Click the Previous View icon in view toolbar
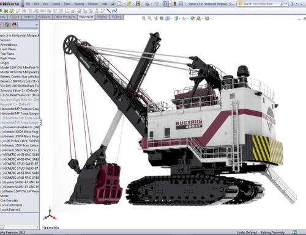This screenshot has height=235, width=306. click(x=155, y=18)
